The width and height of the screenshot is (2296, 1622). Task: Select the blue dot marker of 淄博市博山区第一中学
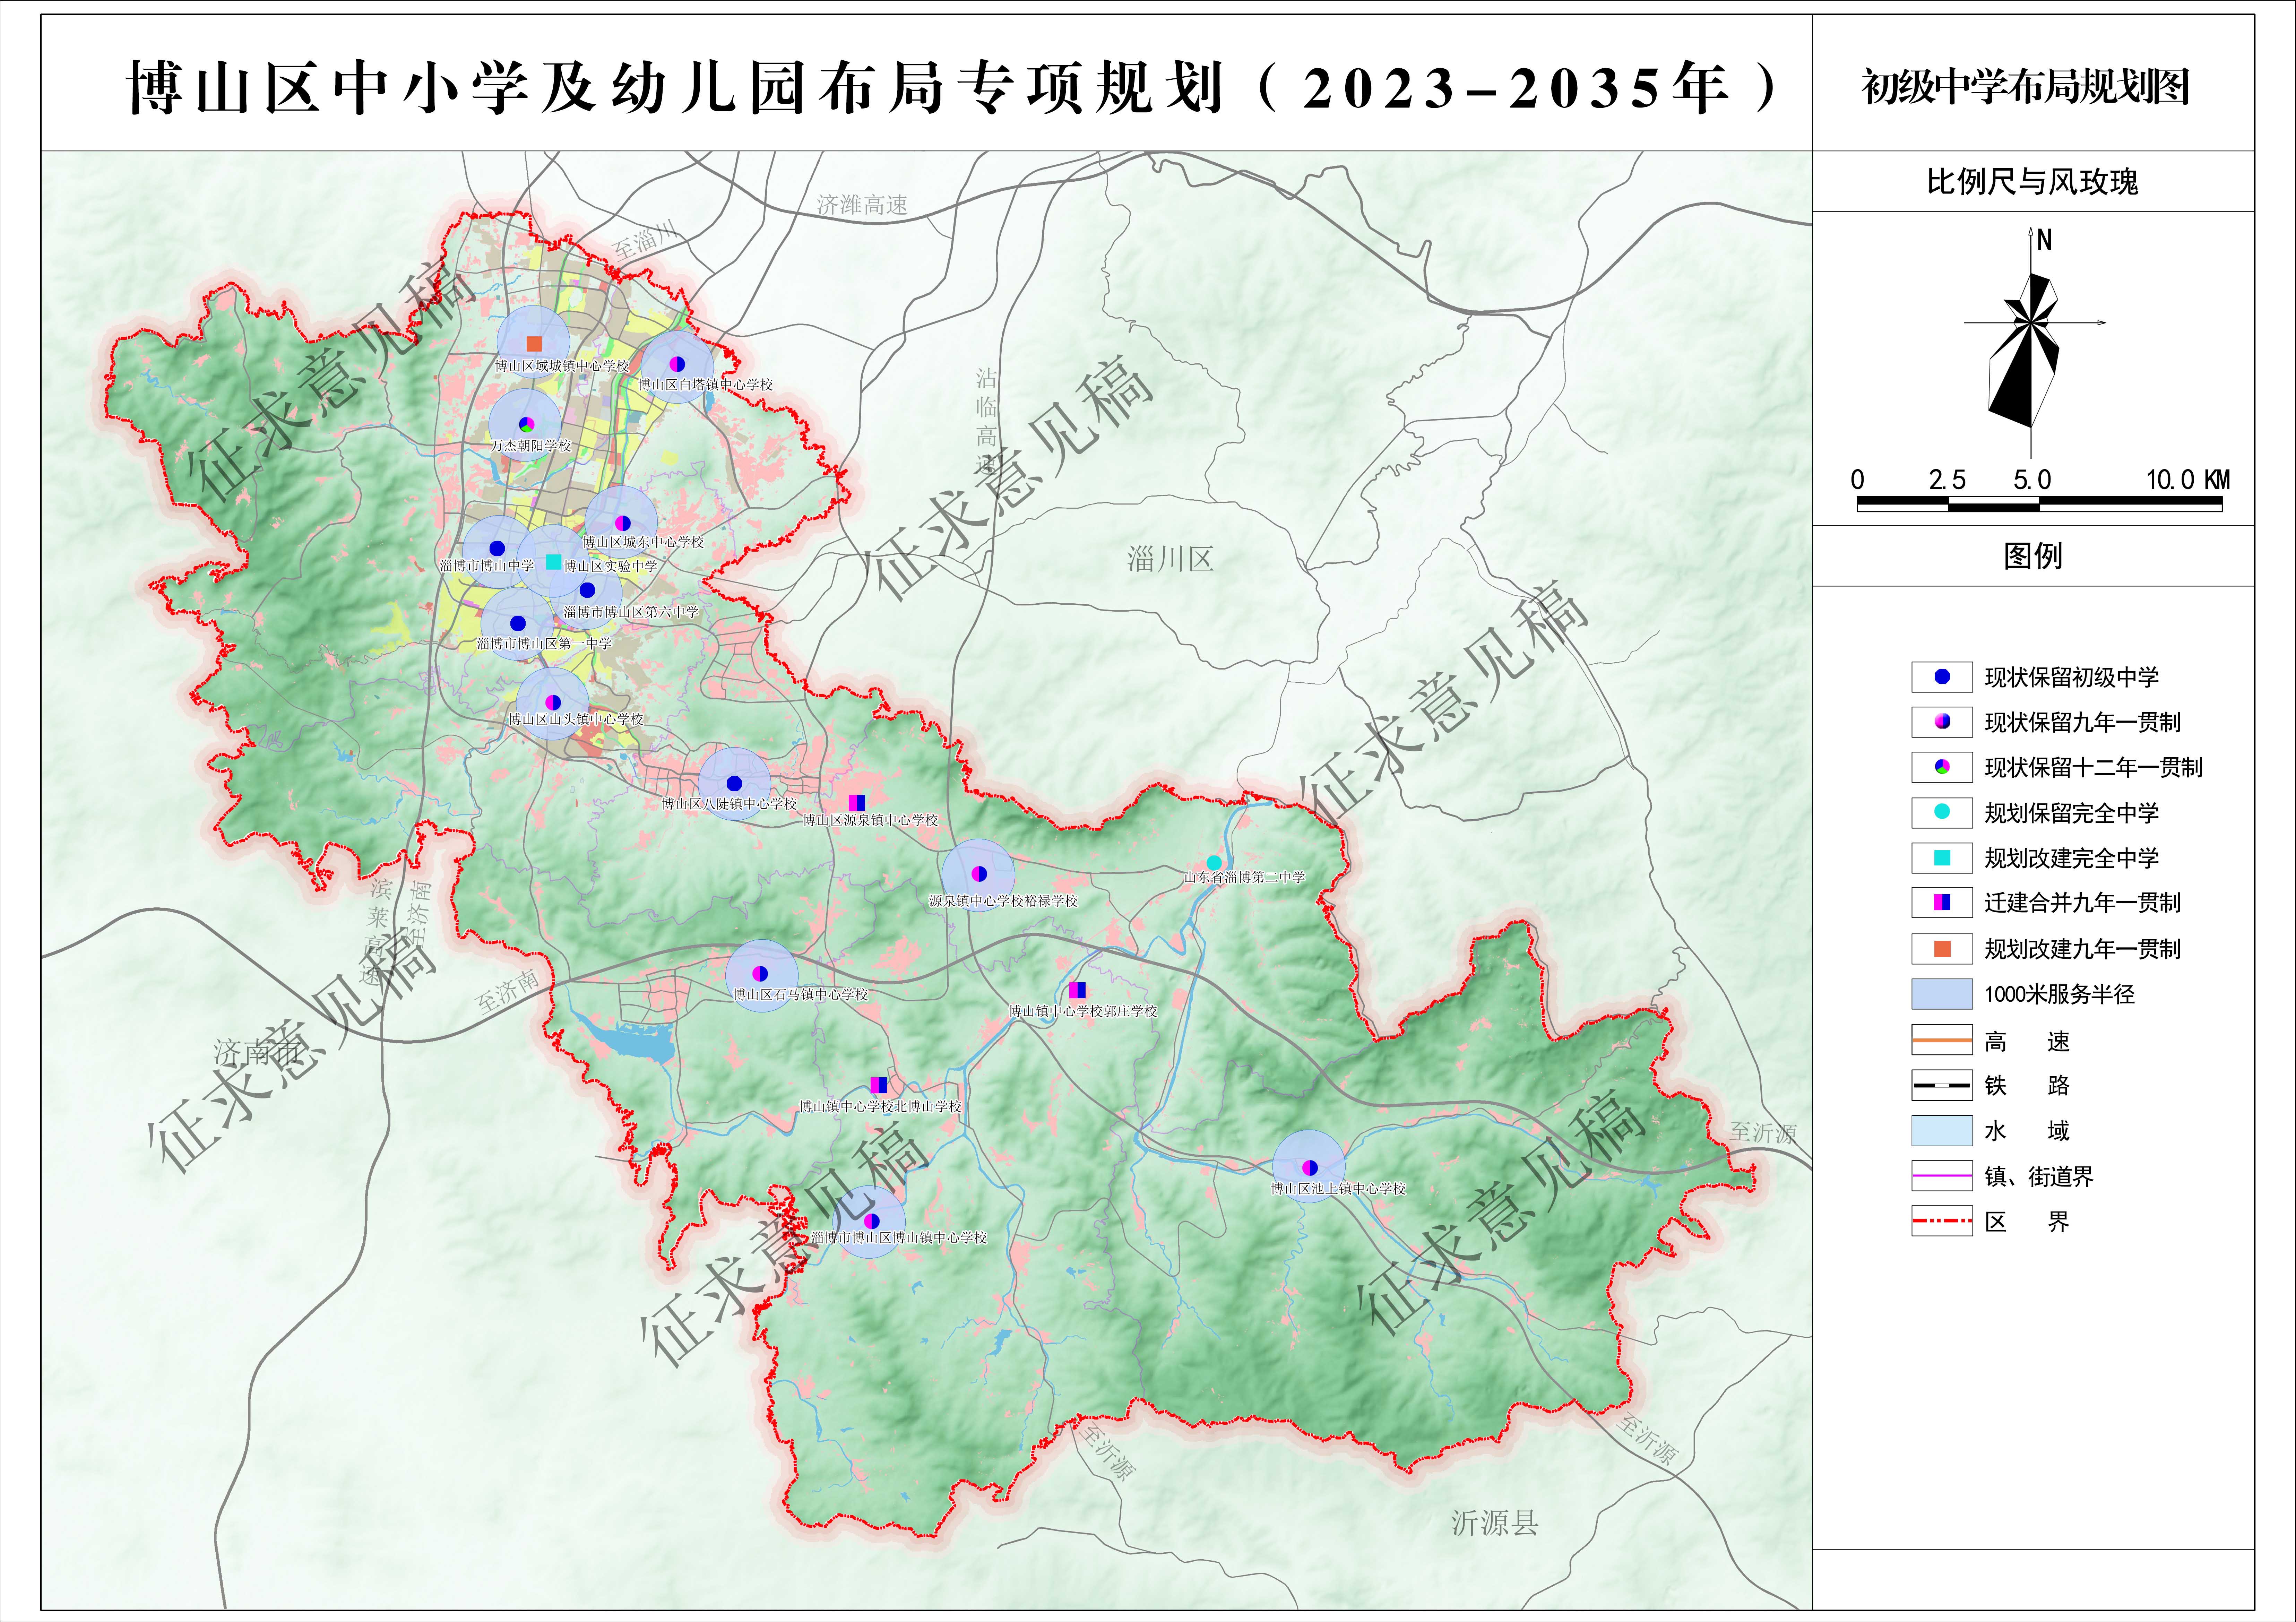tap(518, 623)
